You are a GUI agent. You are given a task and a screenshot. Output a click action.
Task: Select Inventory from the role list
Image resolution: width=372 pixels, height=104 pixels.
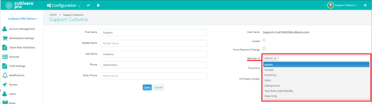click(316, 75)
